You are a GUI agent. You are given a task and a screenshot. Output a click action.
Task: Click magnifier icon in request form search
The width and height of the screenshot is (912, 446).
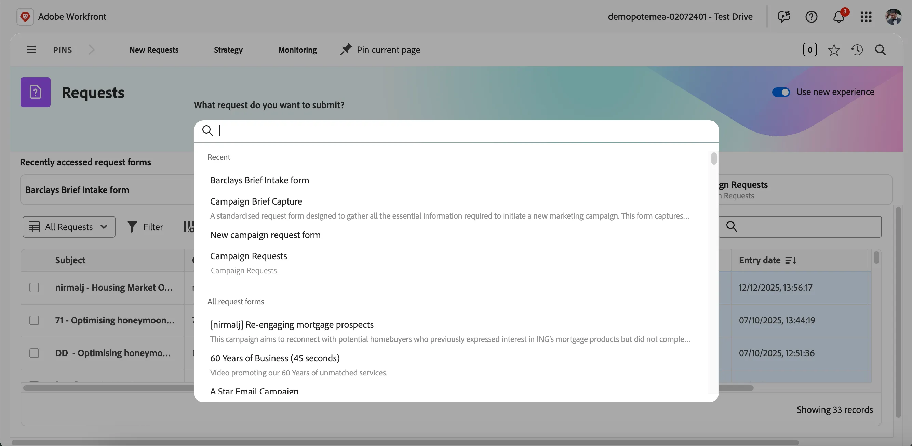(207, 130)
